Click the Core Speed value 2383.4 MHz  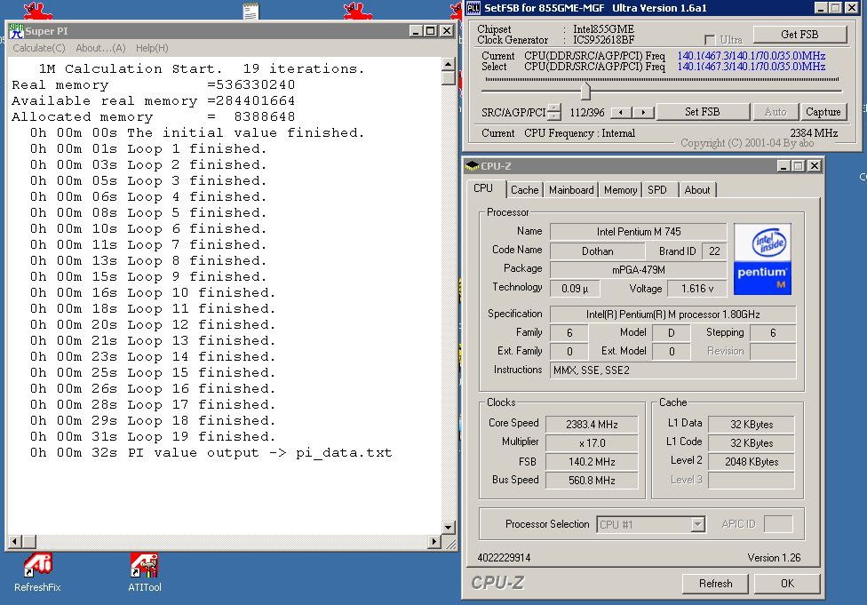pos(592,424)
